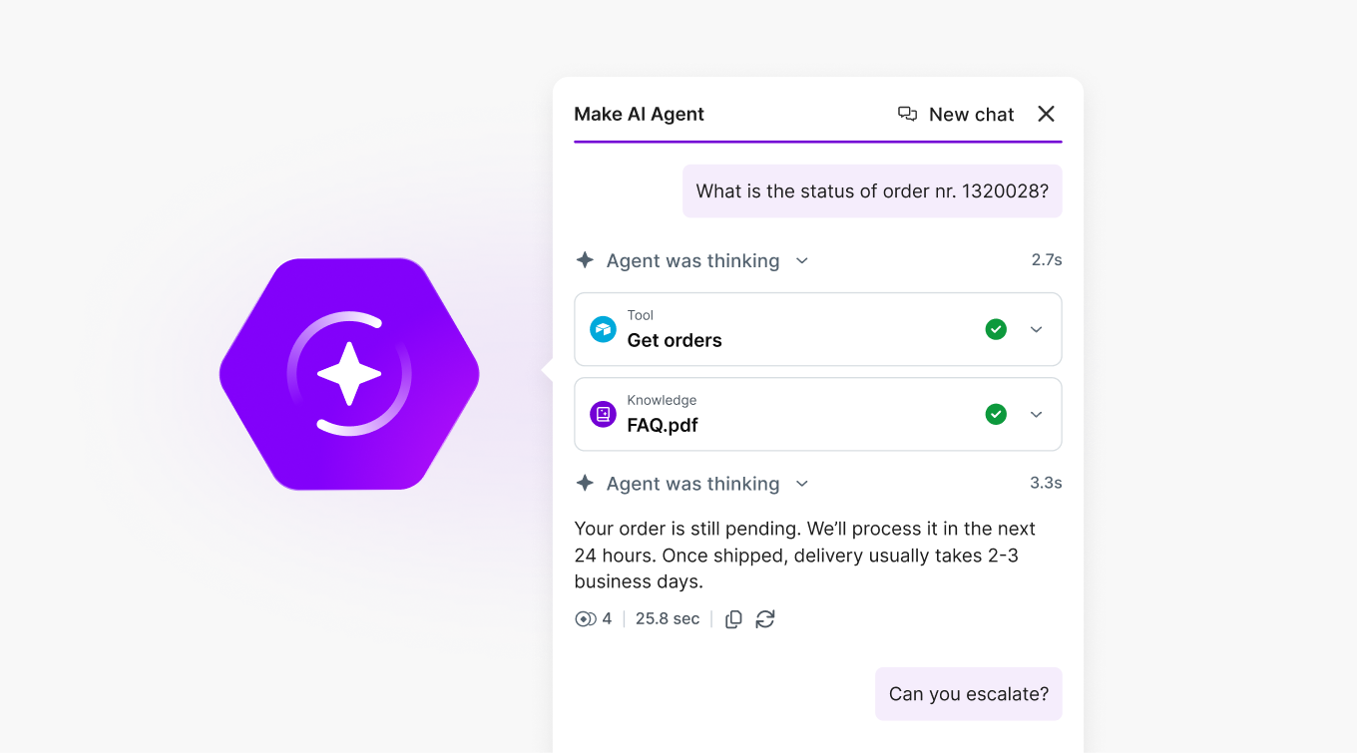This screenshot has width=1357, height=753.
Task: Expand the Get orders tool details
Action: click(1036, 329)
